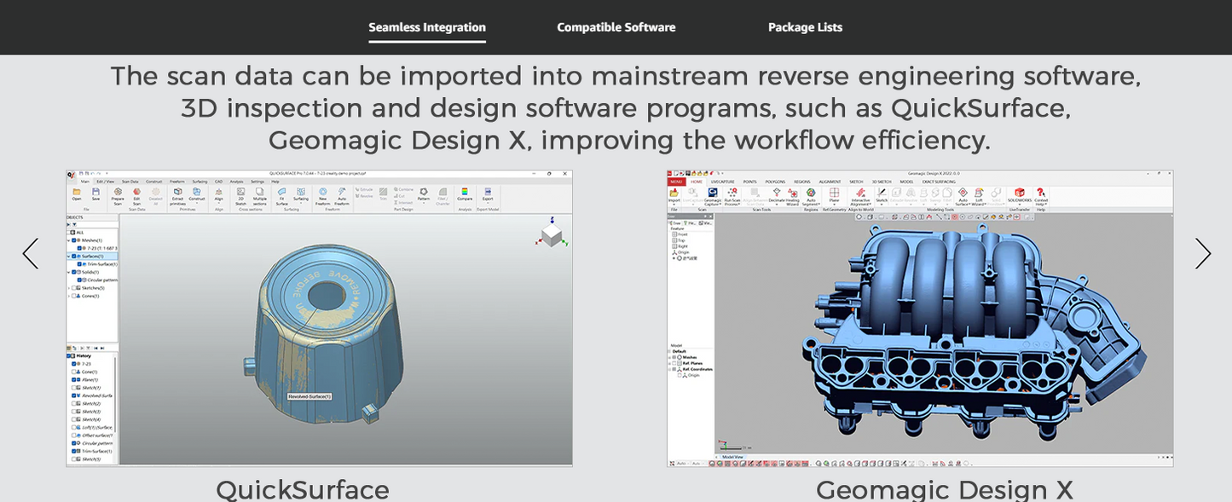The width and height of the screenshot is (1232, 502).
Task: Select the Compare analysis icon
Action: pos(465,193)
